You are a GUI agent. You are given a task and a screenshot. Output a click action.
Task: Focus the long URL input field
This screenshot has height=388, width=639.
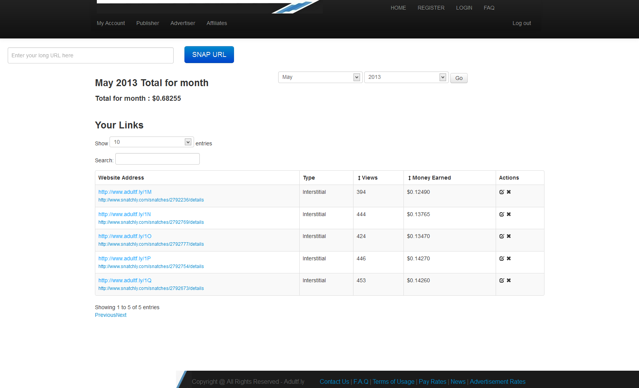click(91, 55)
